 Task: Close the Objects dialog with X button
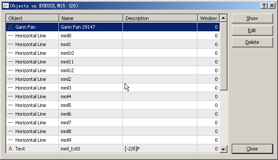(x=272, y=6)
